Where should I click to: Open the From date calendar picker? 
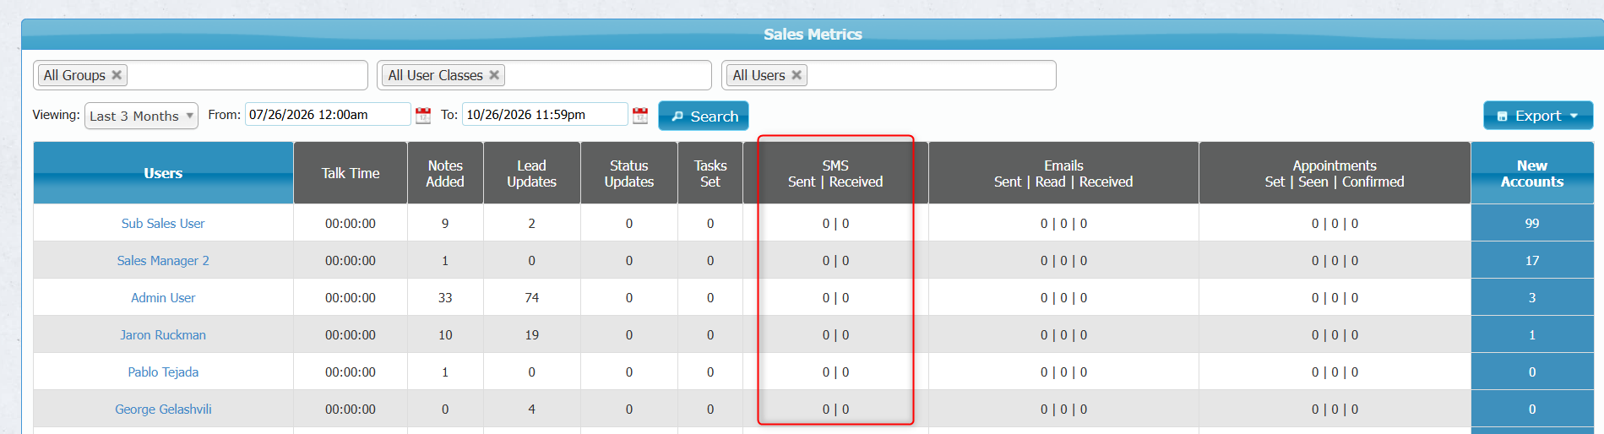click(x=423, y=116)
